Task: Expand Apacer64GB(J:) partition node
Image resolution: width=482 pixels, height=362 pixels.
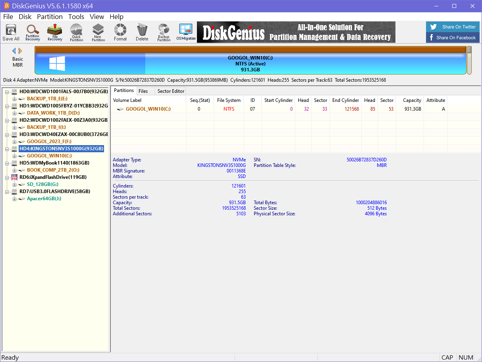Action: coord(15,199)
